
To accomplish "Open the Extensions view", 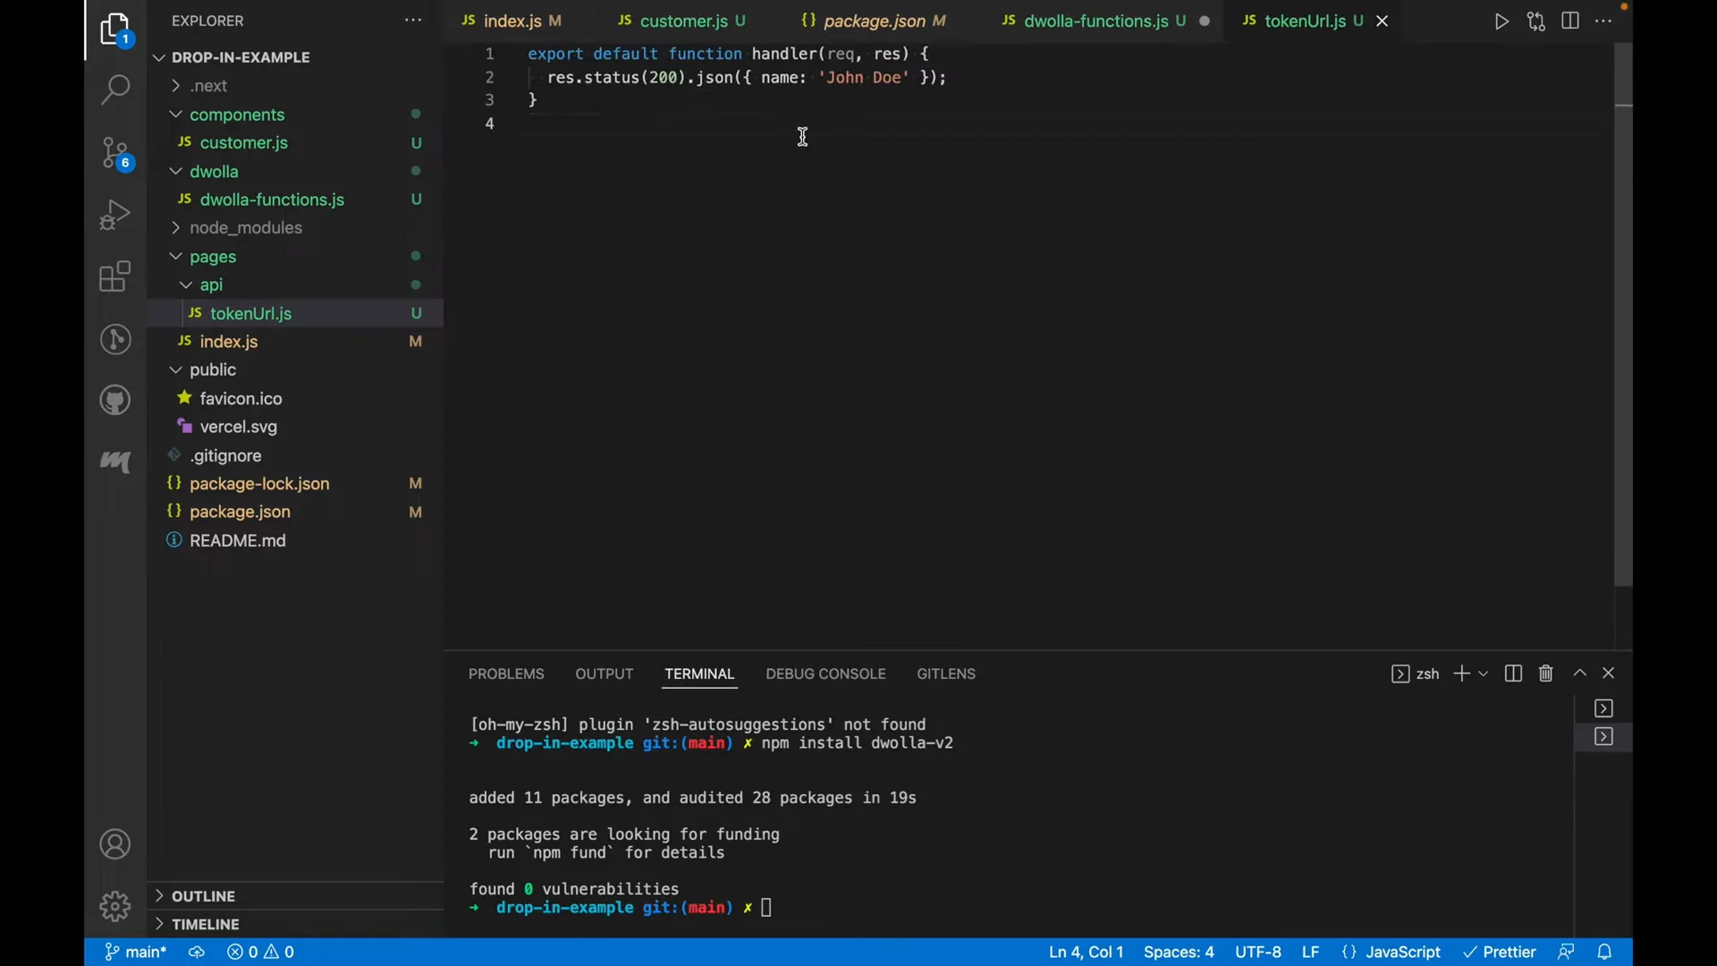I will click(x=115, y=277).
